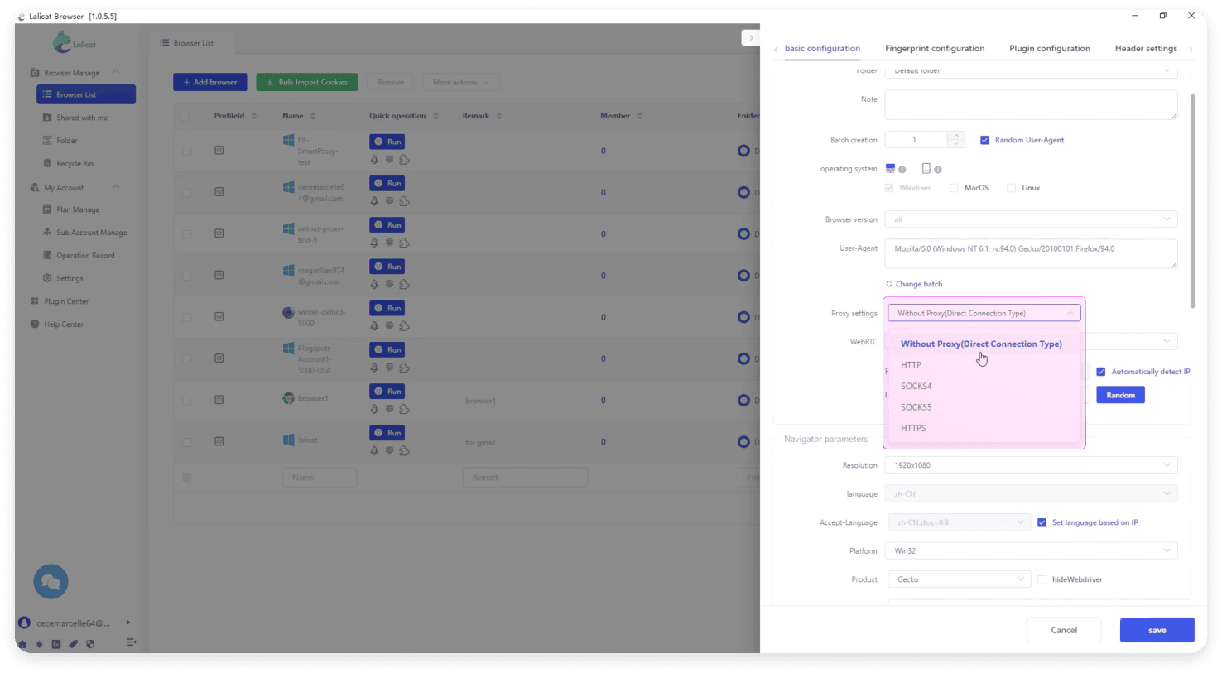Toggle theme with the sun icon
The width and height of the screenshot is (1222, 673).
[x=39, y=643]
